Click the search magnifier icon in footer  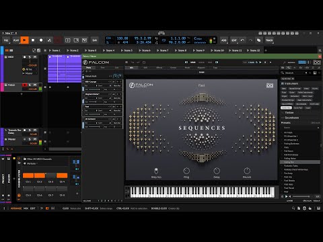pyautogui.click(x=293, y=208)
